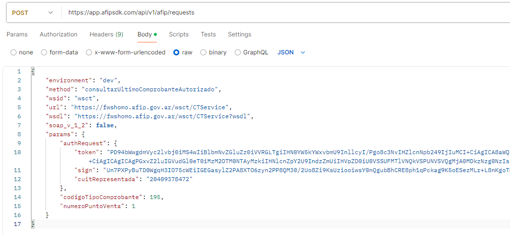
Task: Switch to the Params tab
Action: point(17,34)
